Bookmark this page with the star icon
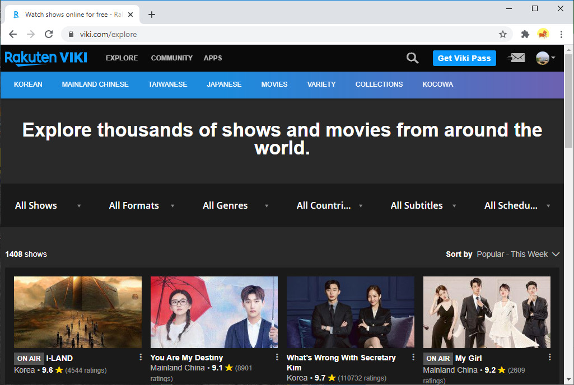This screenshot has width=574, height=385. point(503,34)
